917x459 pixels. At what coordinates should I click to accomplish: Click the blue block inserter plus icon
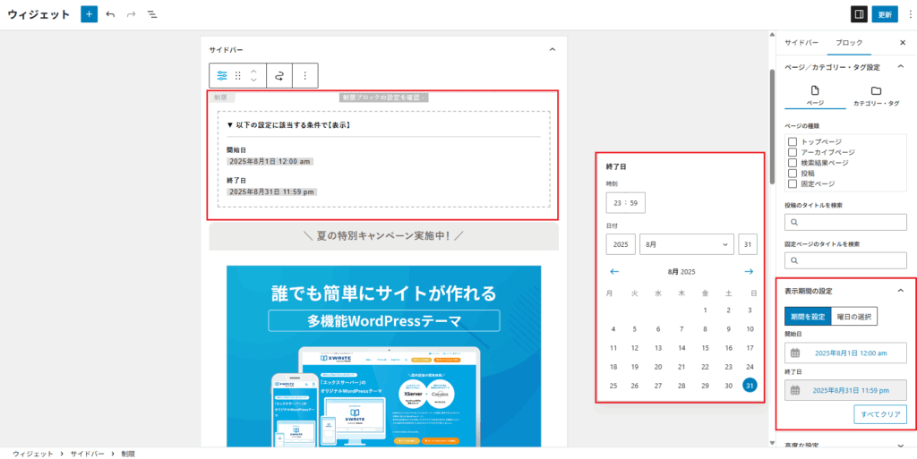89,14
